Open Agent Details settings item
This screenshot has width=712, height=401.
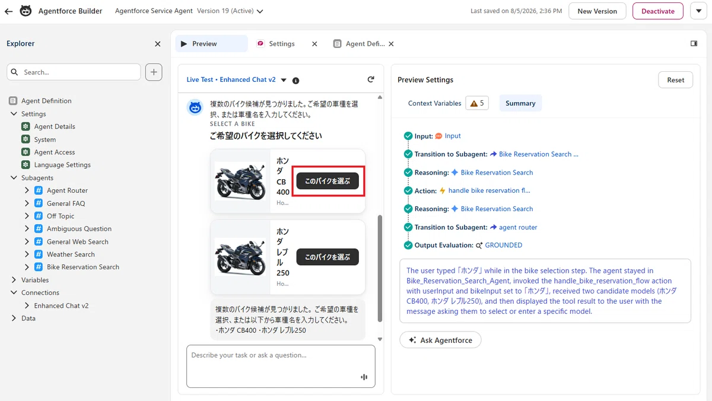pyautogui.click(x=55, y=126)
